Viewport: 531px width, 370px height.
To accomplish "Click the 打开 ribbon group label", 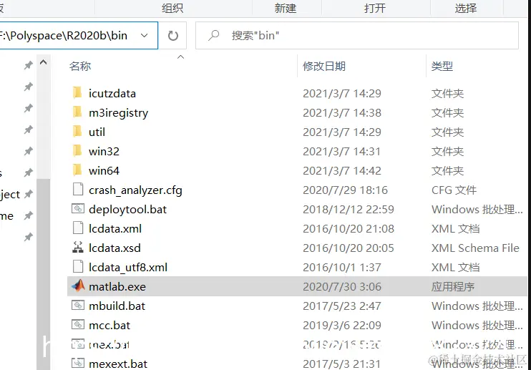I will (x=375, y=8).
